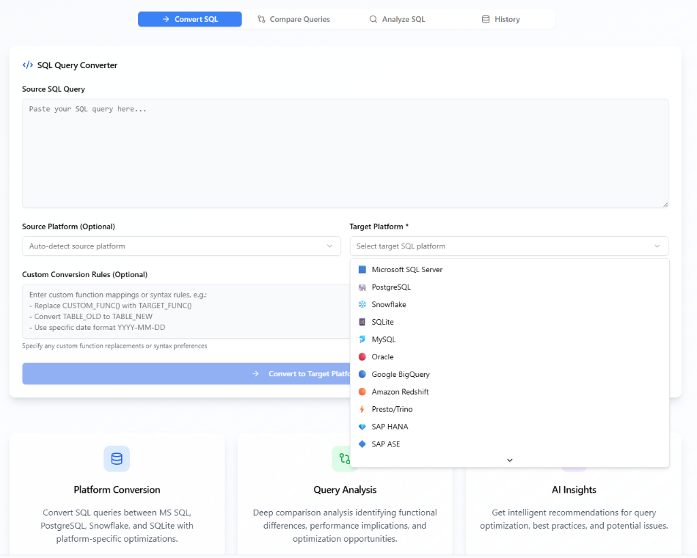Open the Source Platform auto-detect dropdown

pyautogui.click(x=181, y=246)
